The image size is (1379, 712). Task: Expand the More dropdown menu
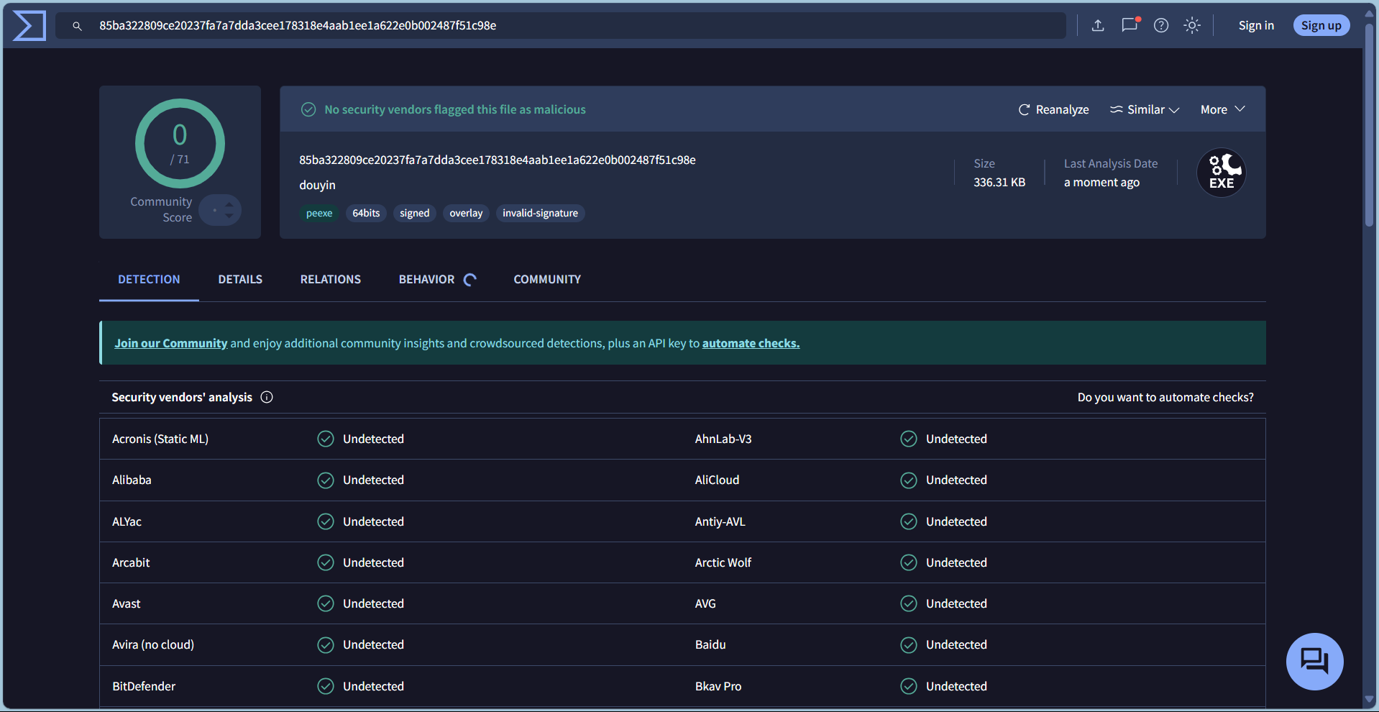point(1222,109)
